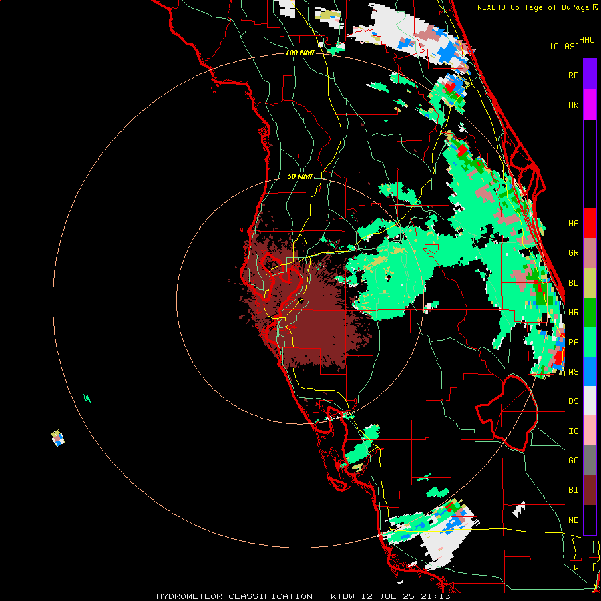Click the 'GC' legend label
This screenshot has height=601, width=601.
pyautogui.click(x=573, y=461)
